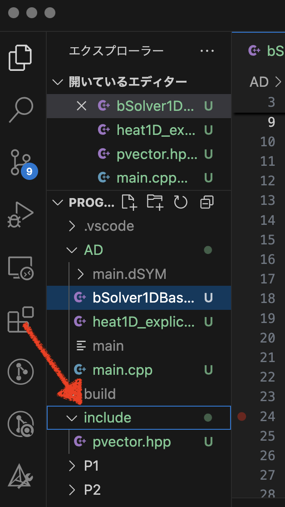
Task: Expand the P1 folder
Action: [91, 466]
